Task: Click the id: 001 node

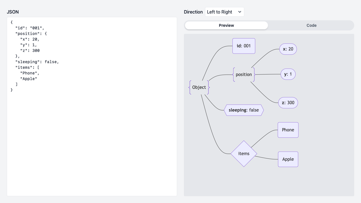Action: coord(243,46)
